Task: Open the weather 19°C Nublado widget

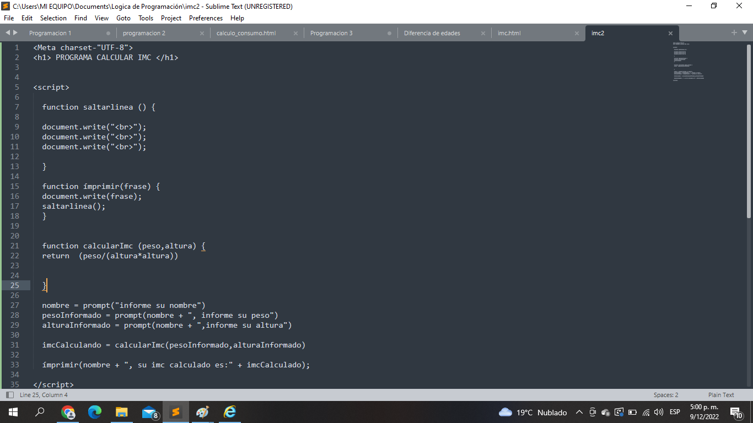Action: coord(533,412)
